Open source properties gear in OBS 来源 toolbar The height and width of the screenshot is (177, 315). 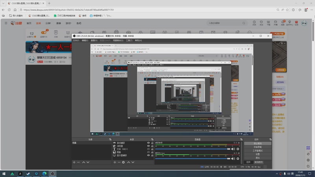[x=123, y=162]
